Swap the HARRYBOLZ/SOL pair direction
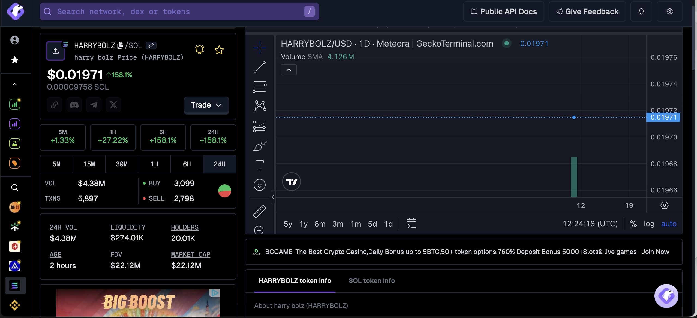This screenshot has height=318, width=697. (x=151, y=45)
